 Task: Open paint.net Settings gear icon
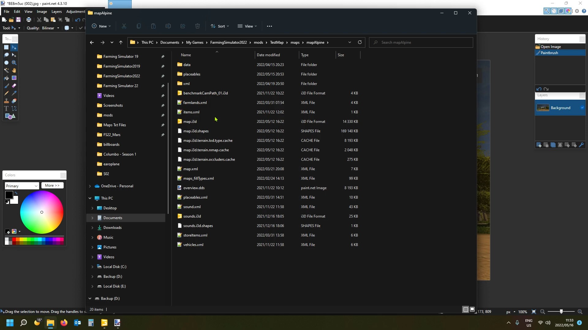[577, 11]
